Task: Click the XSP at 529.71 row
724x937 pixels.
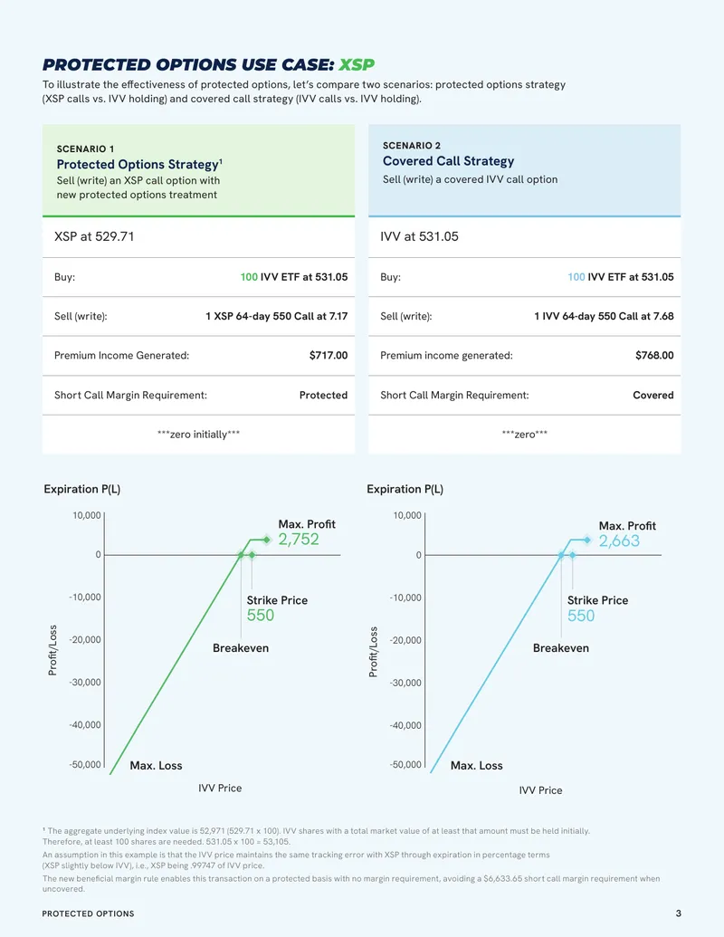Action: [x=198, y=236]
